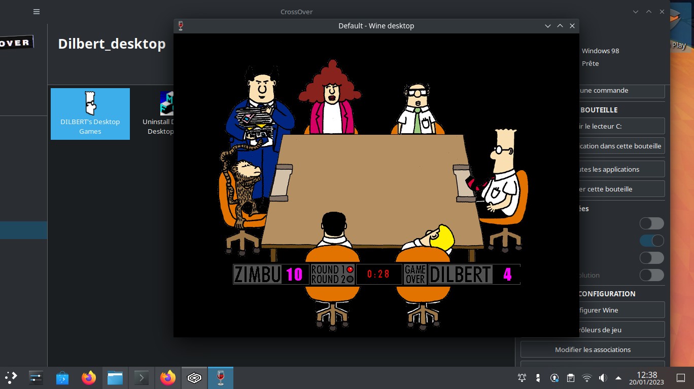
Task: Click the paper tray beside the monkey
Action: tap(281, 182)
